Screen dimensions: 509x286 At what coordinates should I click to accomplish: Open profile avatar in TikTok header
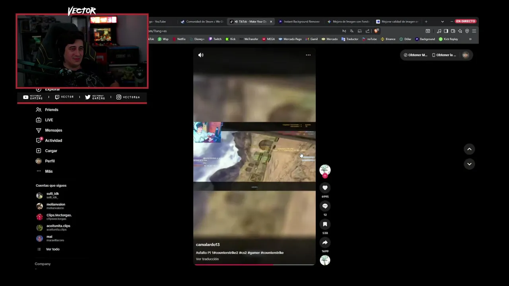466,55
